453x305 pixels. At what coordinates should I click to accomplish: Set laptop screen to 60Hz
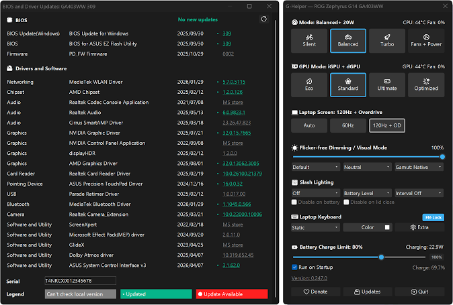click(x=348, y=125)
